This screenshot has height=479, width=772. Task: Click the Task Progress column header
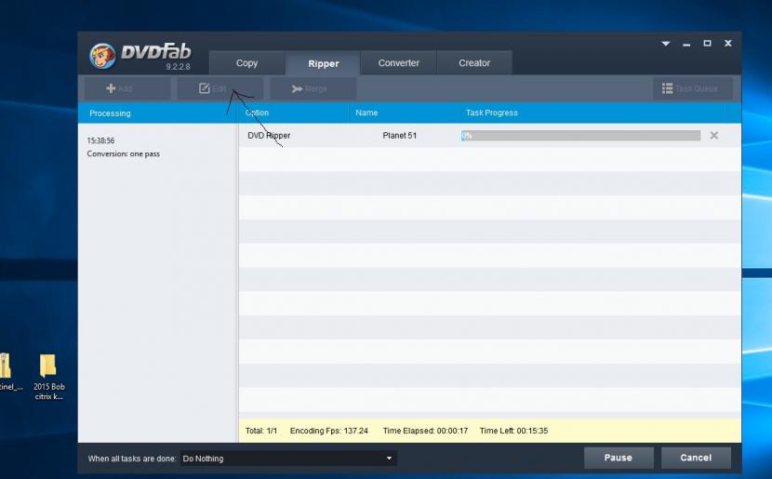pos(491,113)
